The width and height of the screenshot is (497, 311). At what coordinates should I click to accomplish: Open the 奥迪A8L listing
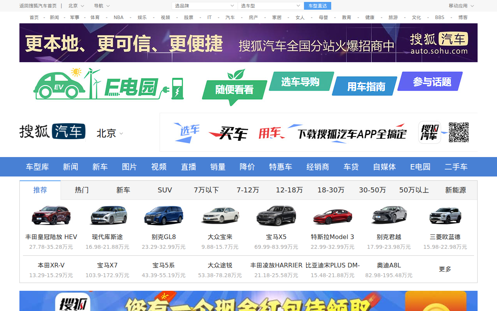pos(389,266)
